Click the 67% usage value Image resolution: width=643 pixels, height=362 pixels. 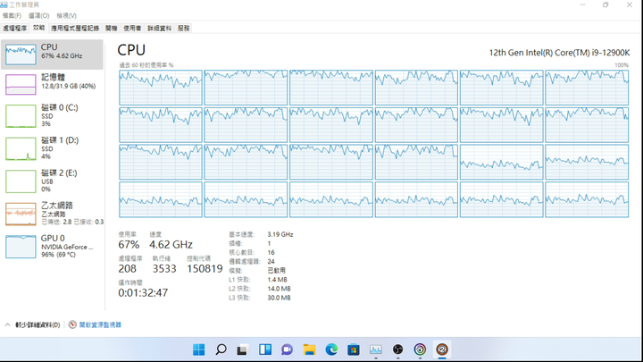click(129, 245)
